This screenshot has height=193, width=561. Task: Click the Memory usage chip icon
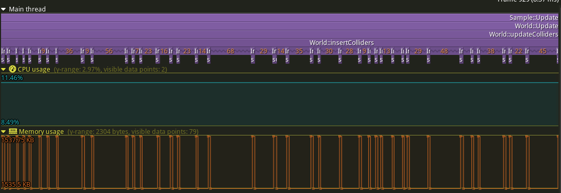point(13,131)
